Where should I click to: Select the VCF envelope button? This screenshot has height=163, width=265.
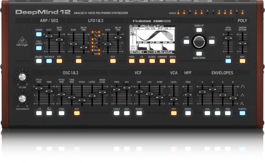pos(218,113)
